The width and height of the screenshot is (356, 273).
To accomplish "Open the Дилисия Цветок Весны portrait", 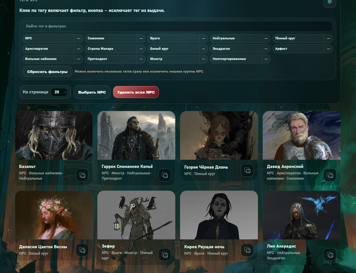I will 54,215.
